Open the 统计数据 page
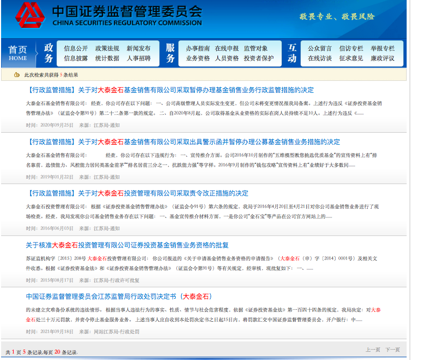The width and height of the screenshot is (423, 360). click(107, 58)
